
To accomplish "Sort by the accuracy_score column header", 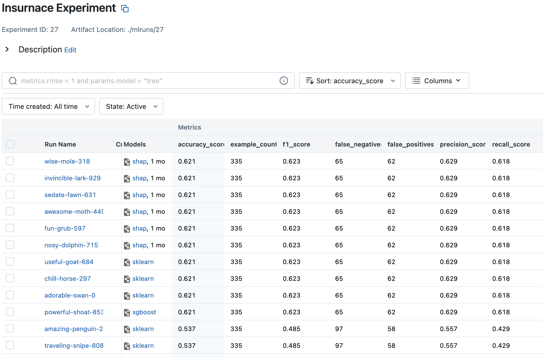I will (x=201, y=144).
